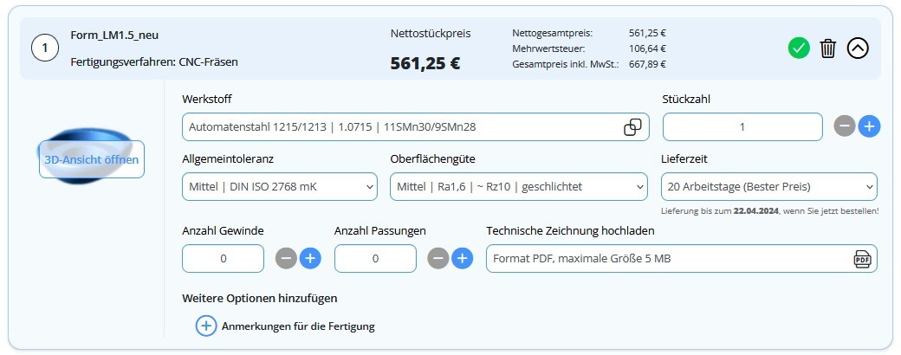
Task: Increase Stückzahl with the plus button
Action: click(869, 126)
